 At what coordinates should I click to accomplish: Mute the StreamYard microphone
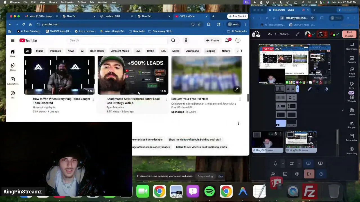click(x=275, y=163)
